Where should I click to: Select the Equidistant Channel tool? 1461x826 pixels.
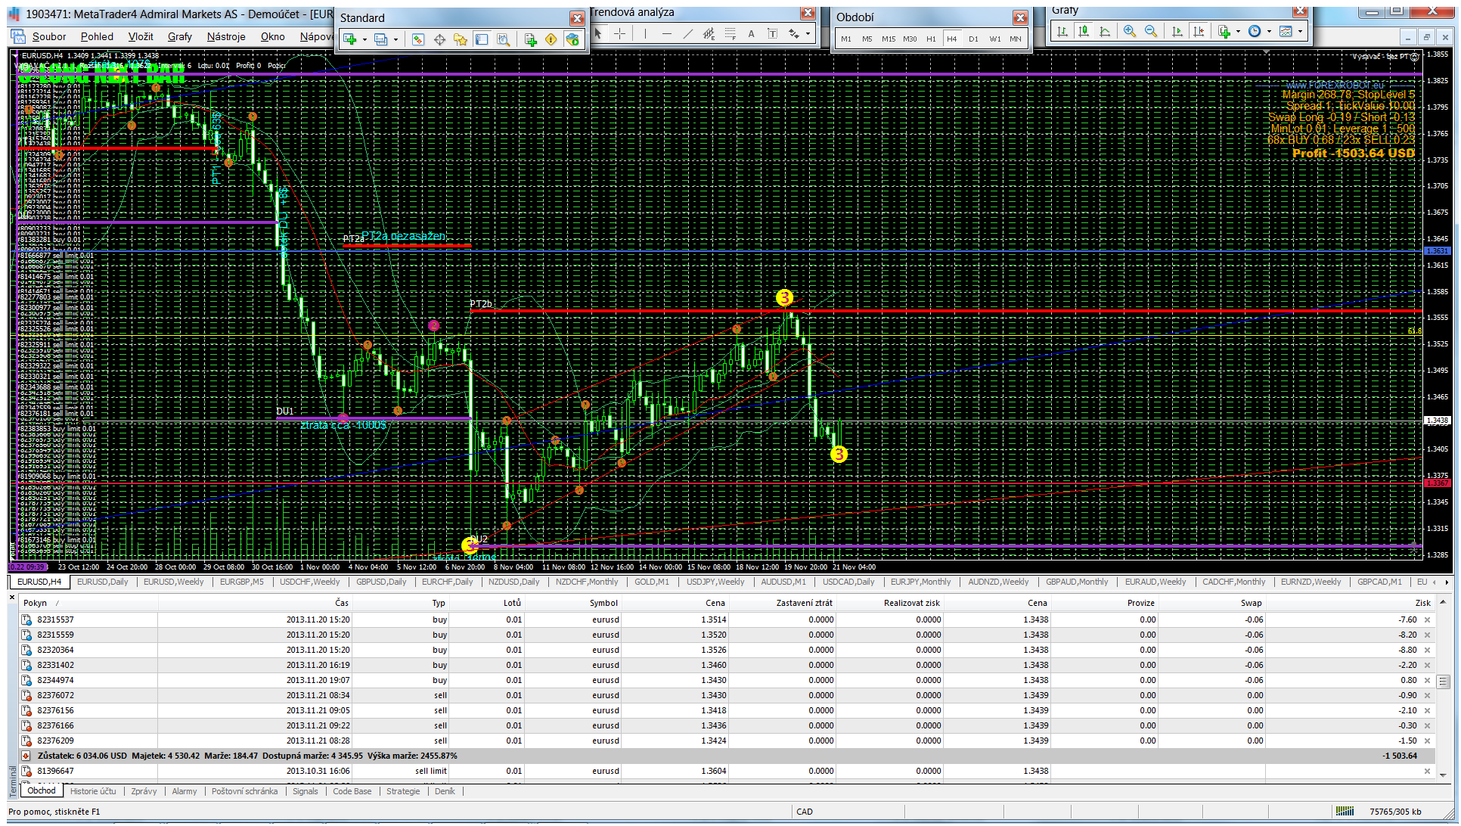coord(709,33)
